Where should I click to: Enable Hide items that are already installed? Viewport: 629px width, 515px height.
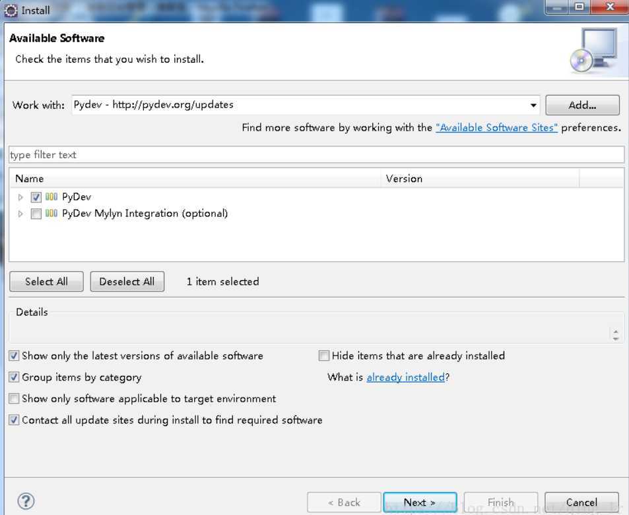click(323, 355)
